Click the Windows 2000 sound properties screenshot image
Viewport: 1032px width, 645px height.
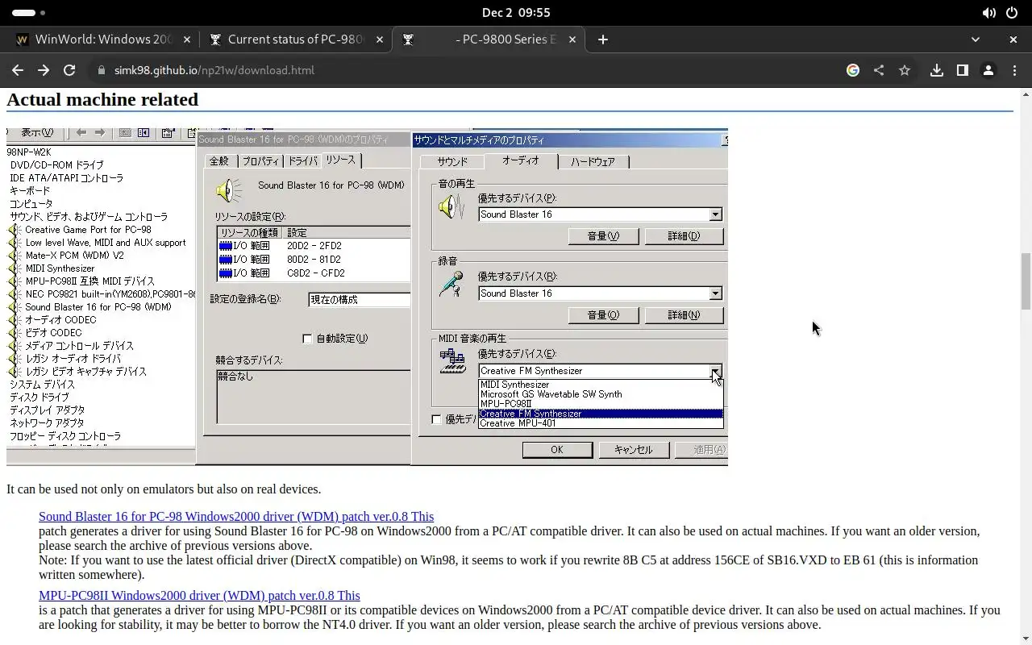pos(367,297)
